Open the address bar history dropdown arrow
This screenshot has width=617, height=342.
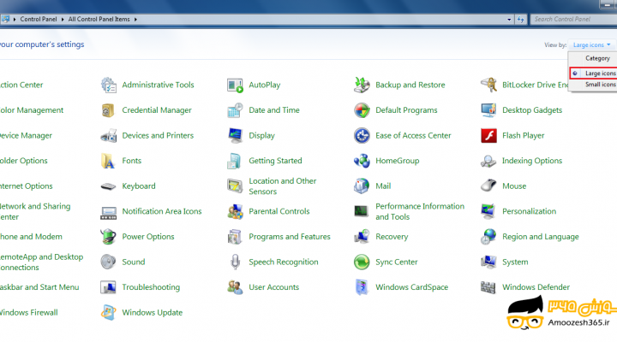point(509,20)
